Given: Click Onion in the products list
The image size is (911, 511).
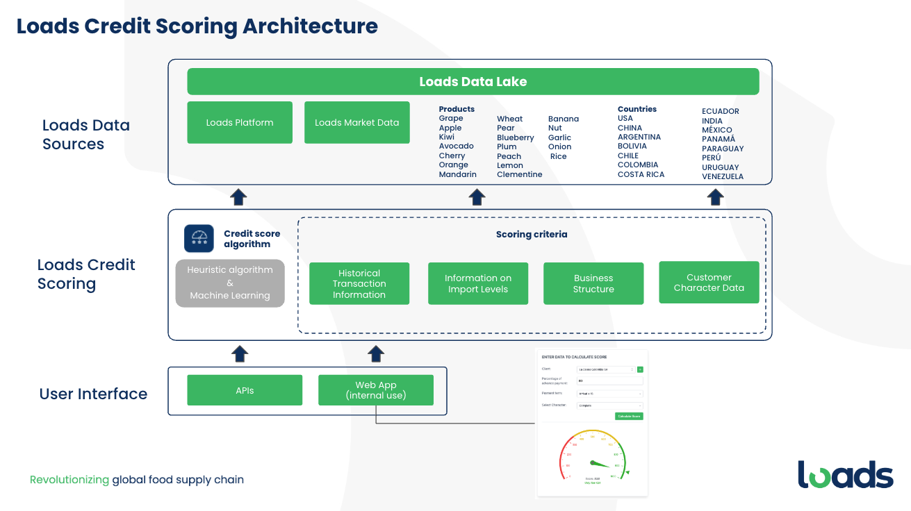Looking at the screenshot, I should click(560, 146).
